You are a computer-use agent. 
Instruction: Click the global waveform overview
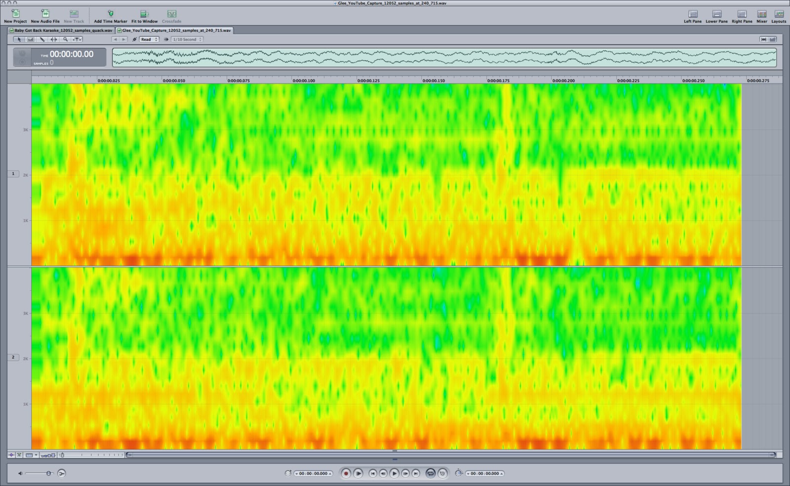click(x=444, y=57)
